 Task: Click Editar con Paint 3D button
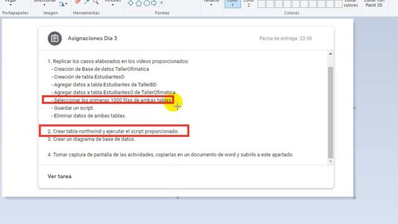(374, 4)
